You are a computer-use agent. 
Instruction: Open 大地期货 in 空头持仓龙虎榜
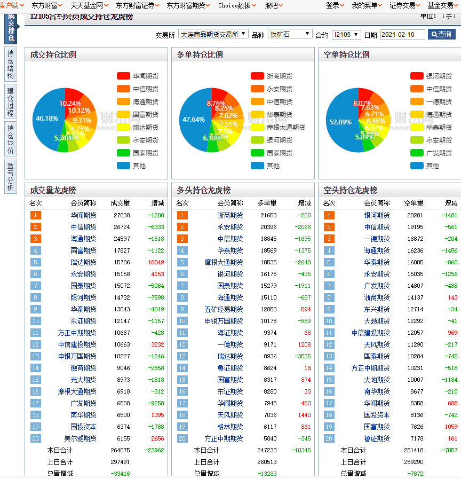[377, 380]
